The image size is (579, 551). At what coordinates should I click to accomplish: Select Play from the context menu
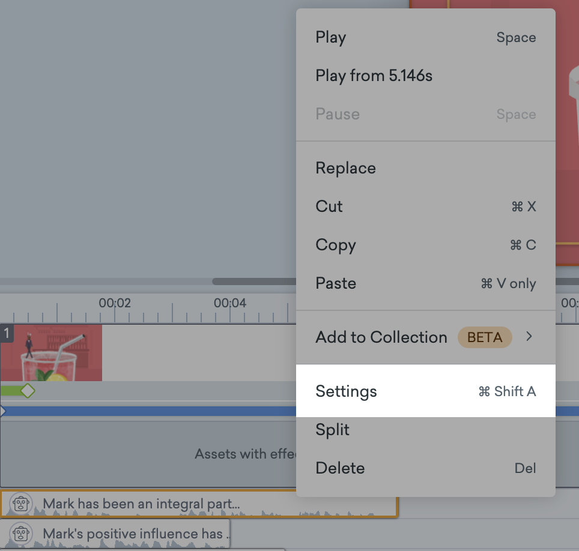330,37
